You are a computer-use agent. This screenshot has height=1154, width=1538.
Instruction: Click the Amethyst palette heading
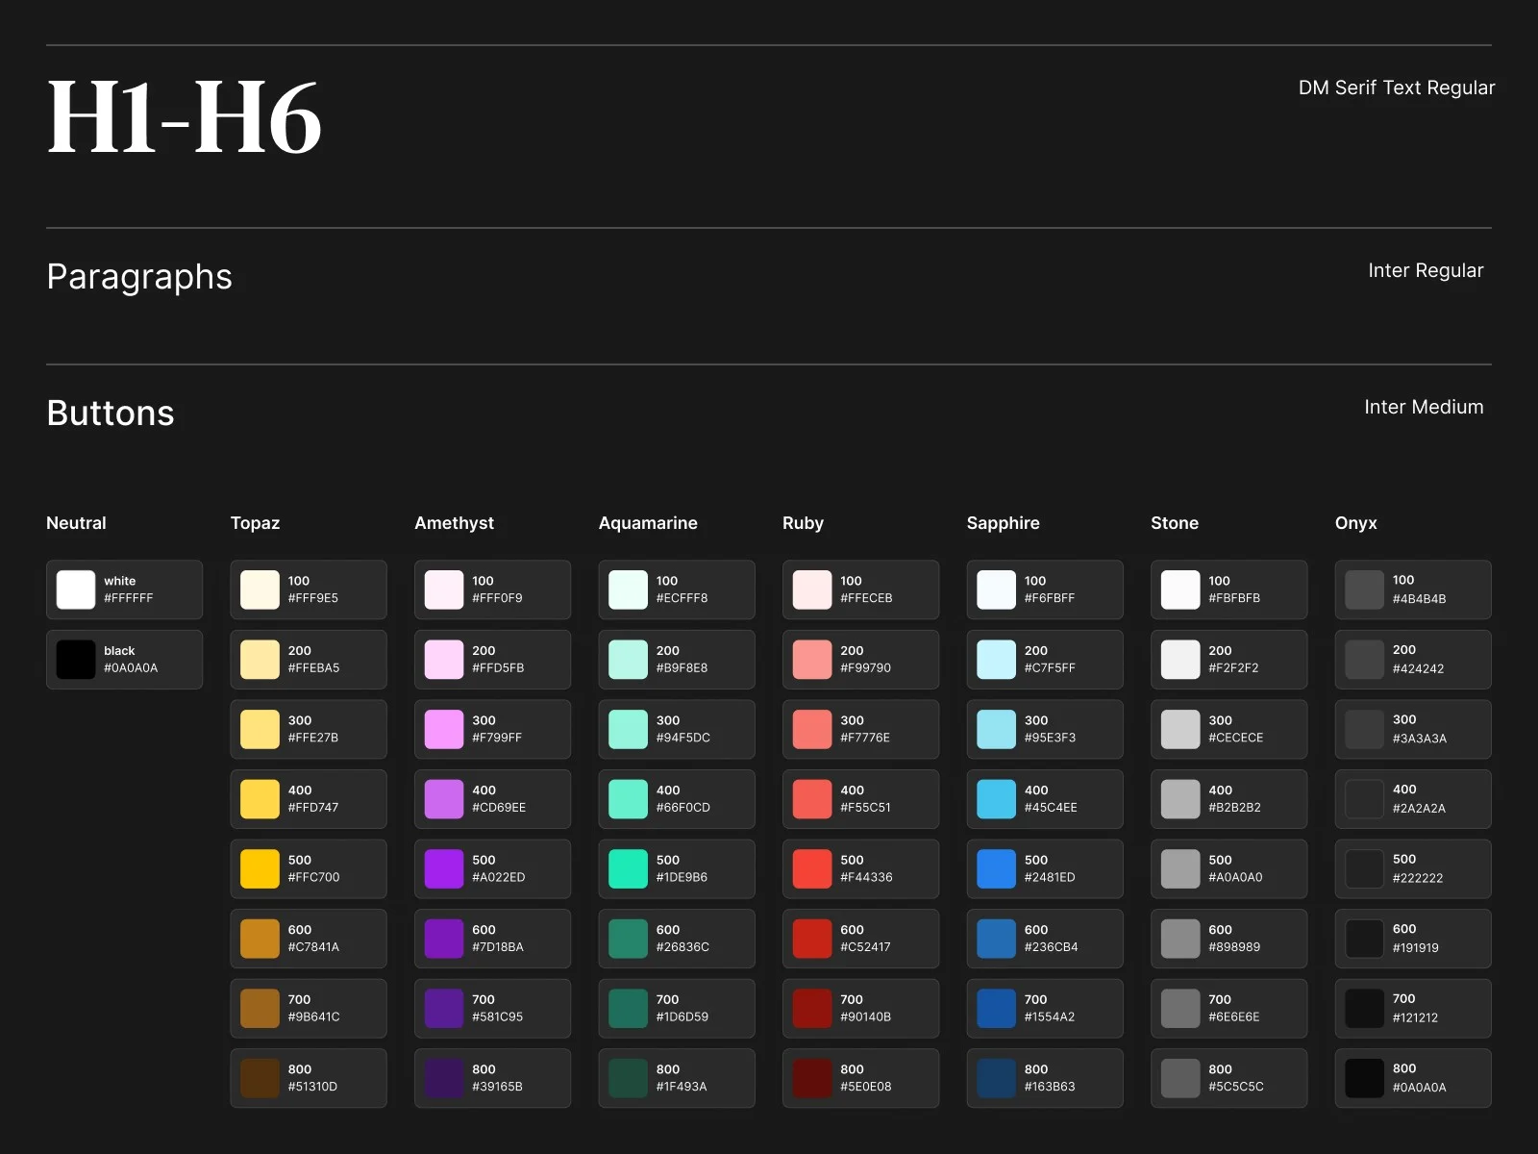click(454, 523)
